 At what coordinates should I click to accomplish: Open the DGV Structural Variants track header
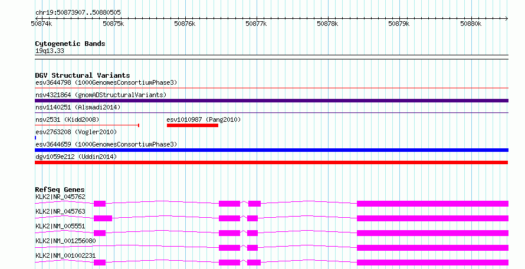(82, 75)
